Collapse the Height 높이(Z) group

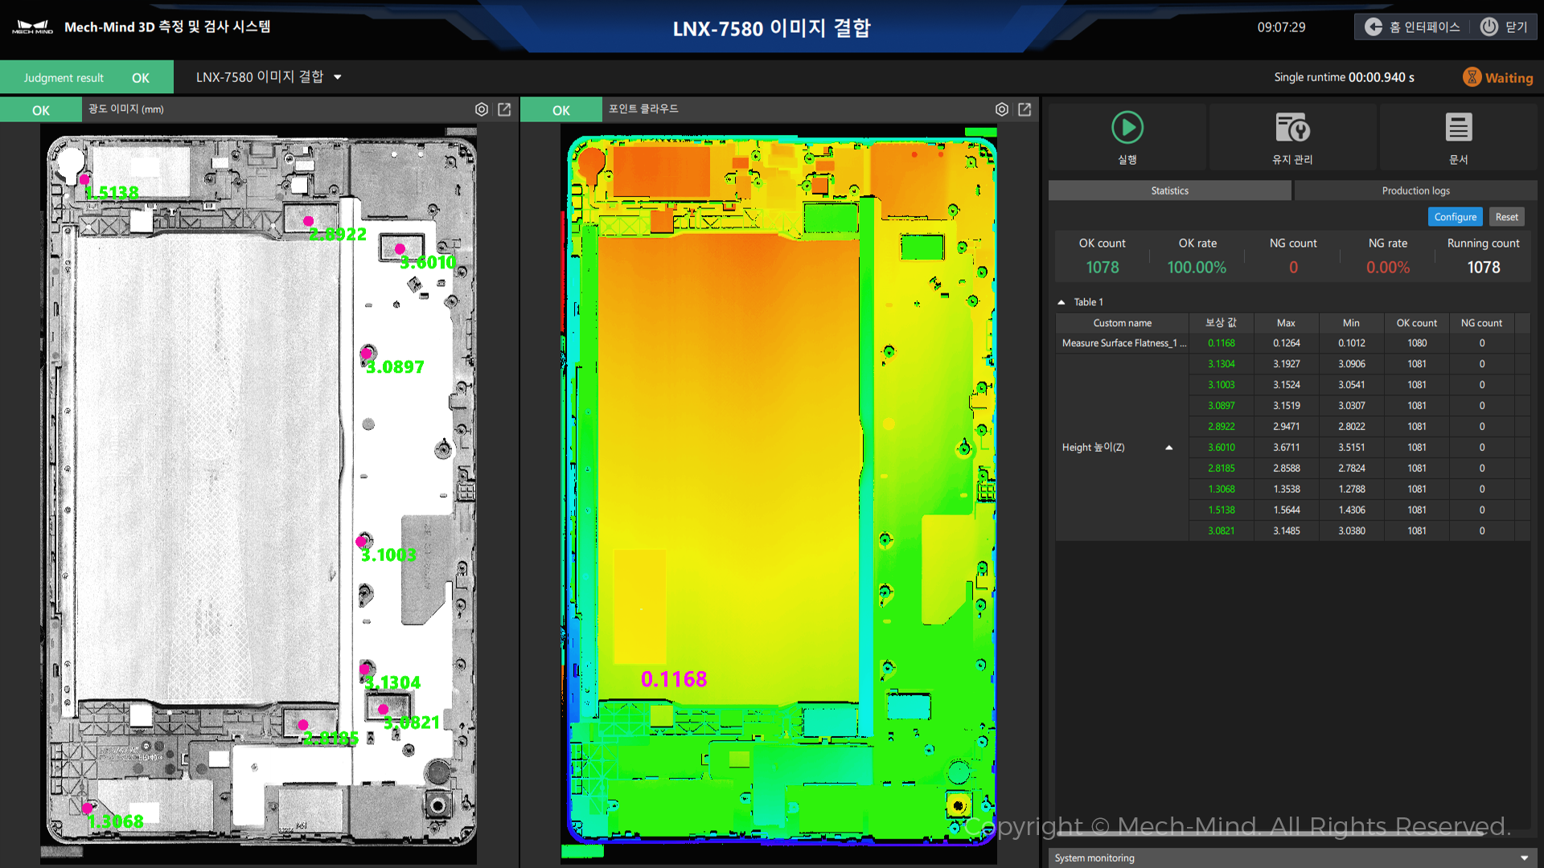(x=1169, y=448)
